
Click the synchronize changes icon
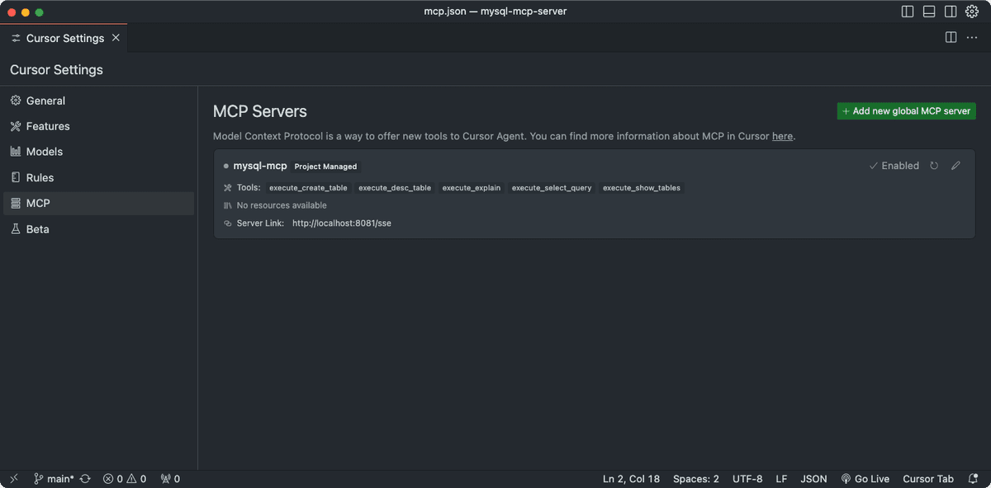point(85,479)
